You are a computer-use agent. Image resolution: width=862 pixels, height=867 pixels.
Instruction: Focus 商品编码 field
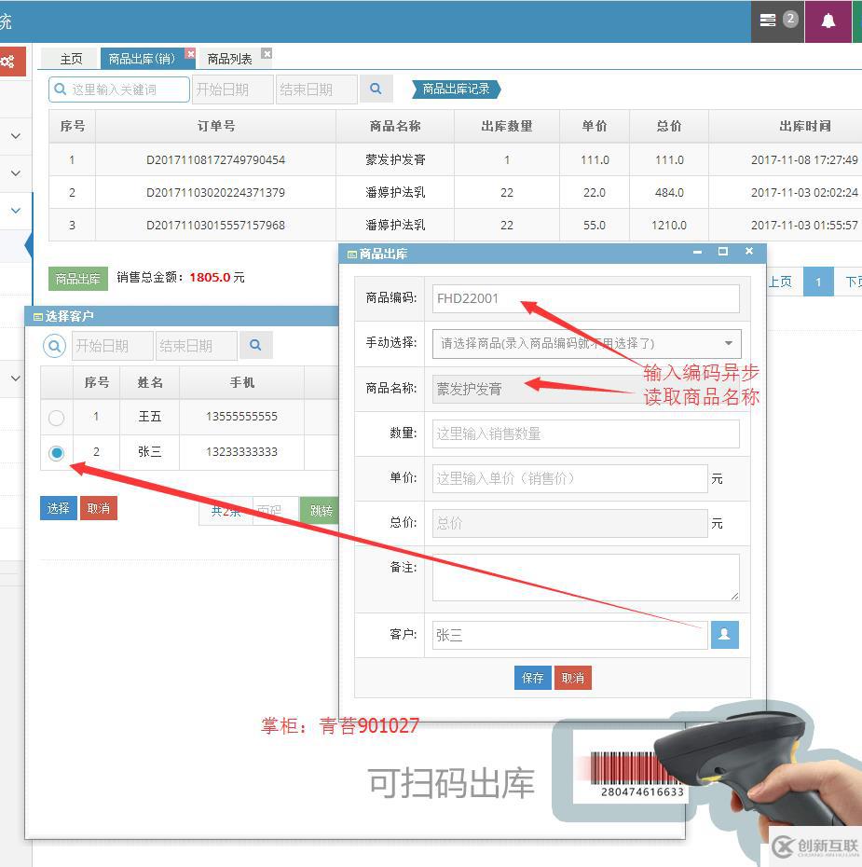tap(586, 298)
